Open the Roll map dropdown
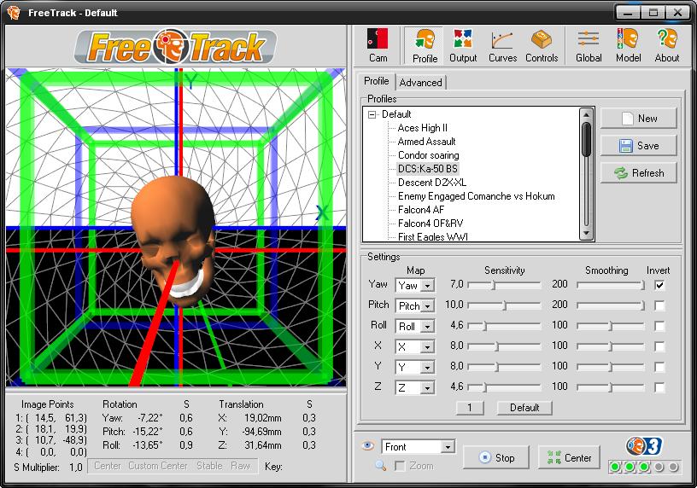 tap(427, 327)
